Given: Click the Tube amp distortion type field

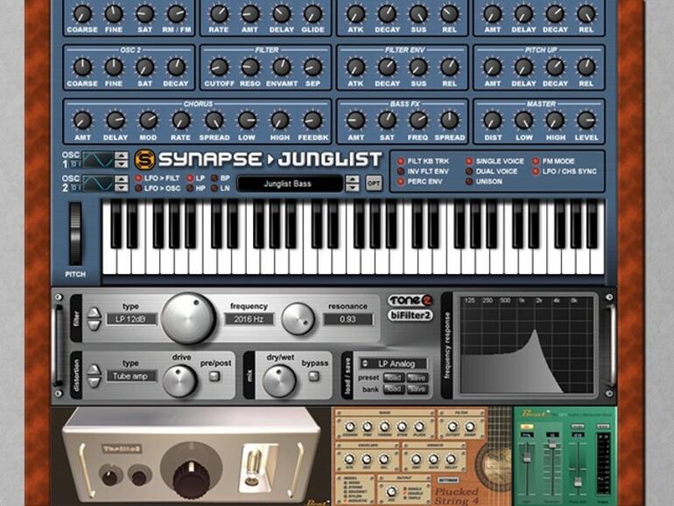Looking at the screenshot, I should 131,376.
